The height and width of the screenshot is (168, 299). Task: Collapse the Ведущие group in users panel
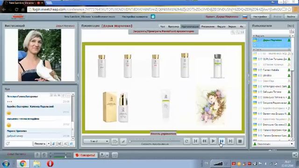click(254, 36)
